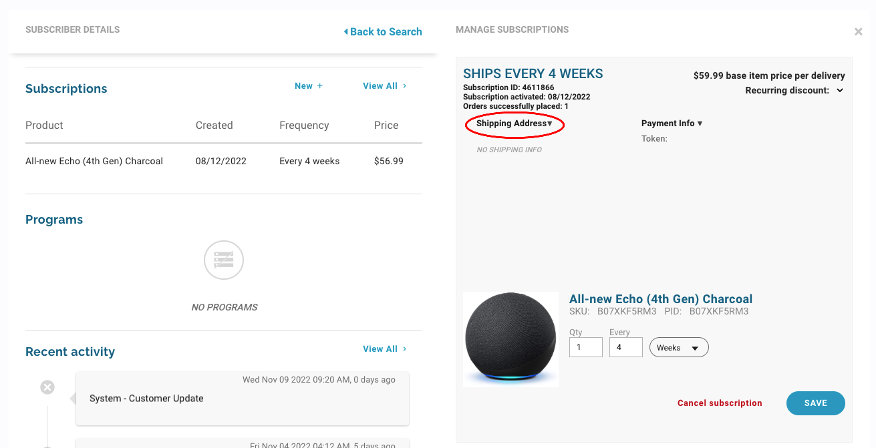This screenshot has width=876, height=448.
Task: View all recent activity
Action: click(x=384, y=349)
